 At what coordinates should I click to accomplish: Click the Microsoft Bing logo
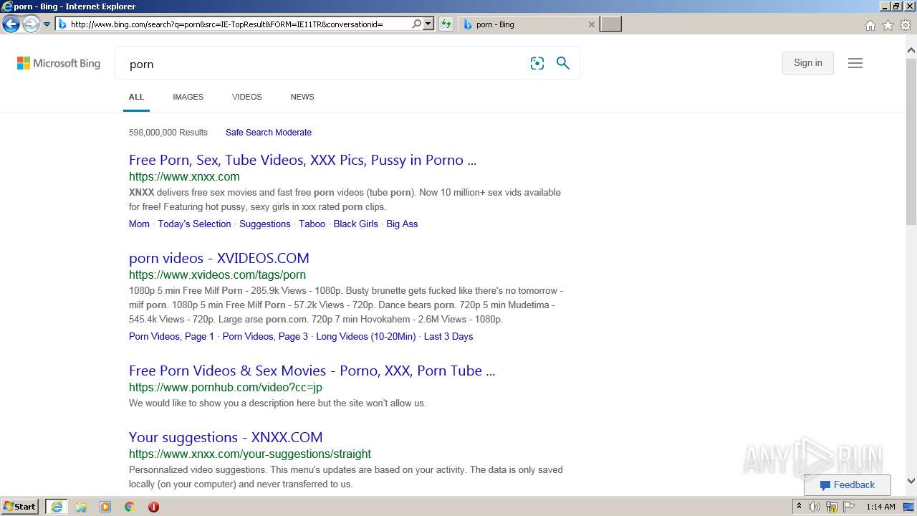tap(59, 63)
